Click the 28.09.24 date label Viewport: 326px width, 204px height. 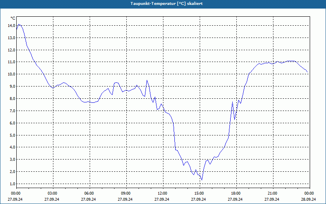[x=308, y=199]
